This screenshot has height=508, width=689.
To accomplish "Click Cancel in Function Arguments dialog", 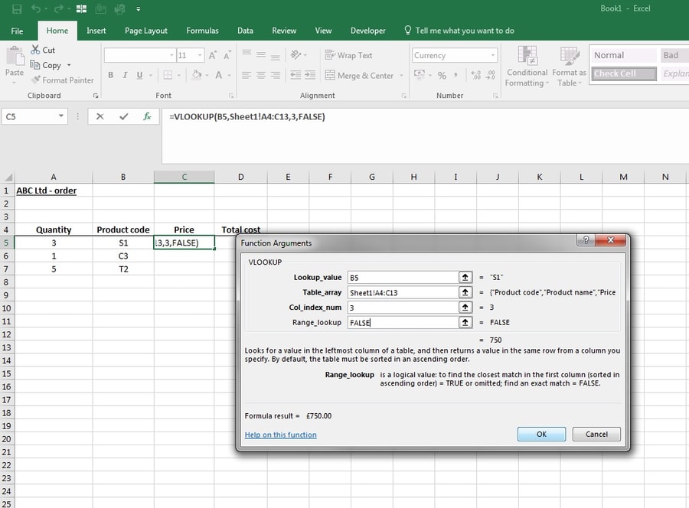I will (x=596, y=435).
